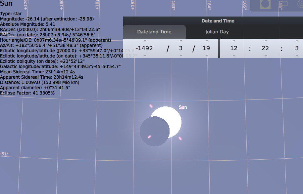Viewport: 303px width, 194px height.
Task: Lower the hour with the down arrow
Action: click(x=234, y=56)
